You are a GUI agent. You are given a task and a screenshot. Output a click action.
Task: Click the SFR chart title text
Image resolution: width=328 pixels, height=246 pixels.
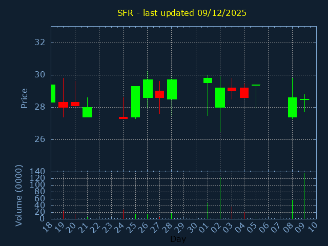182,13
